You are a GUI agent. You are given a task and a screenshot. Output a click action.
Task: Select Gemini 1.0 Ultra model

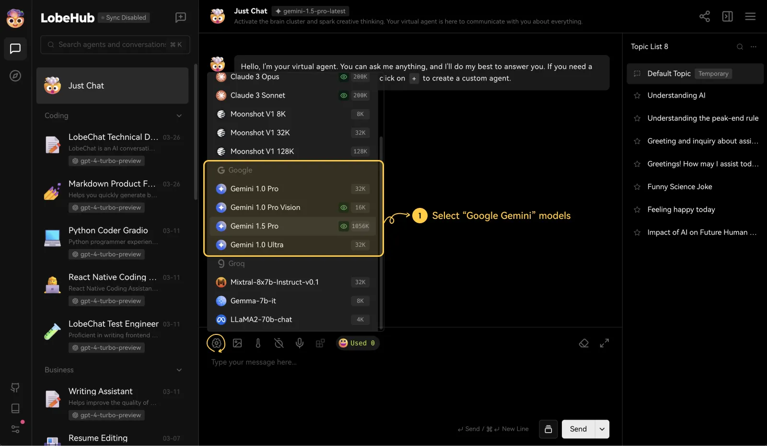click(x=292, y=245)
